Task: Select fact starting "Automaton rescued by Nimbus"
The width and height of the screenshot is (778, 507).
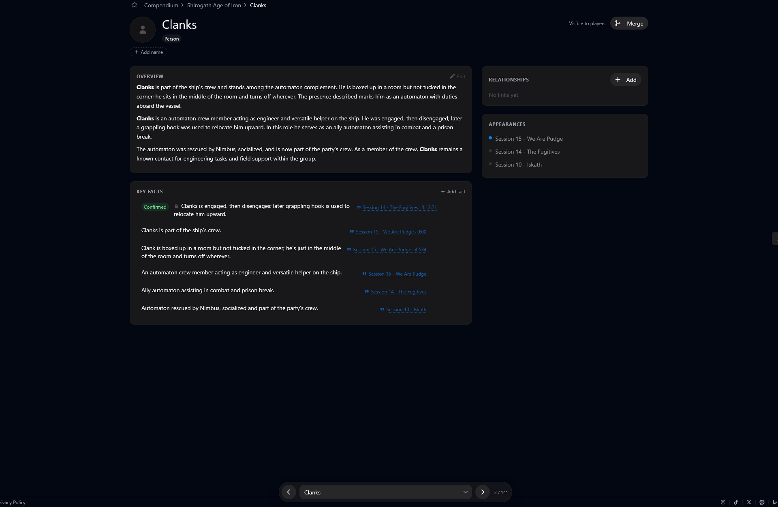Action: [229, 308]
